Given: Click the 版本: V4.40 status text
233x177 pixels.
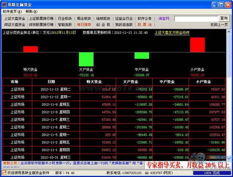Looking at the screenshot, I should point(65,173).
